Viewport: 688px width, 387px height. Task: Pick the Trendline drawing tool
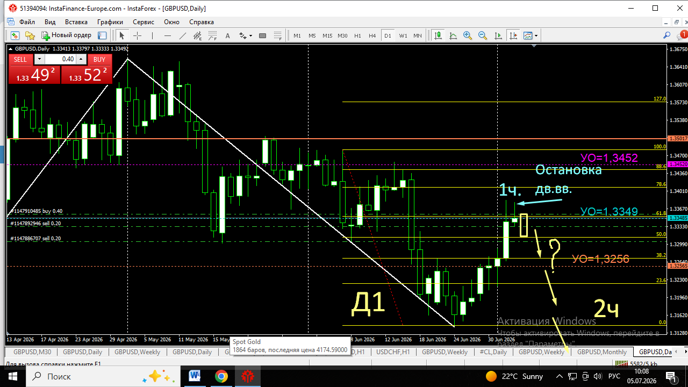click(x=183, y=35)
